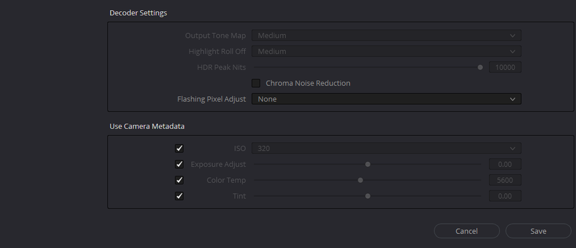The width and height of the screenshot is (576, 248).
Task: Uncheck the Exposure Adjust metadata checkbox
Action: (x=179, y=164)
